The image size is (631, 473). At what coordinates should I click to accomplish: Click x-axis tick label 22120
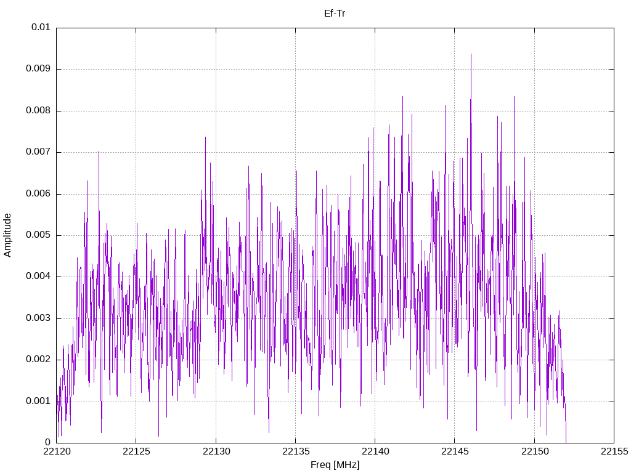tap(57, 451)
